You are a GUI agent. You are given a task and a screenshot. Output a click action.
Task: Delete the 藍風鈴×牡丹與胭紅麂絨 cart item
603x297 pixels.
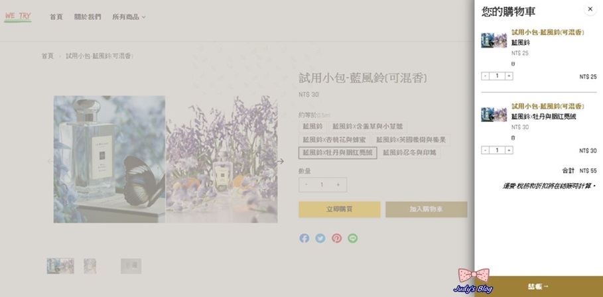513,137
